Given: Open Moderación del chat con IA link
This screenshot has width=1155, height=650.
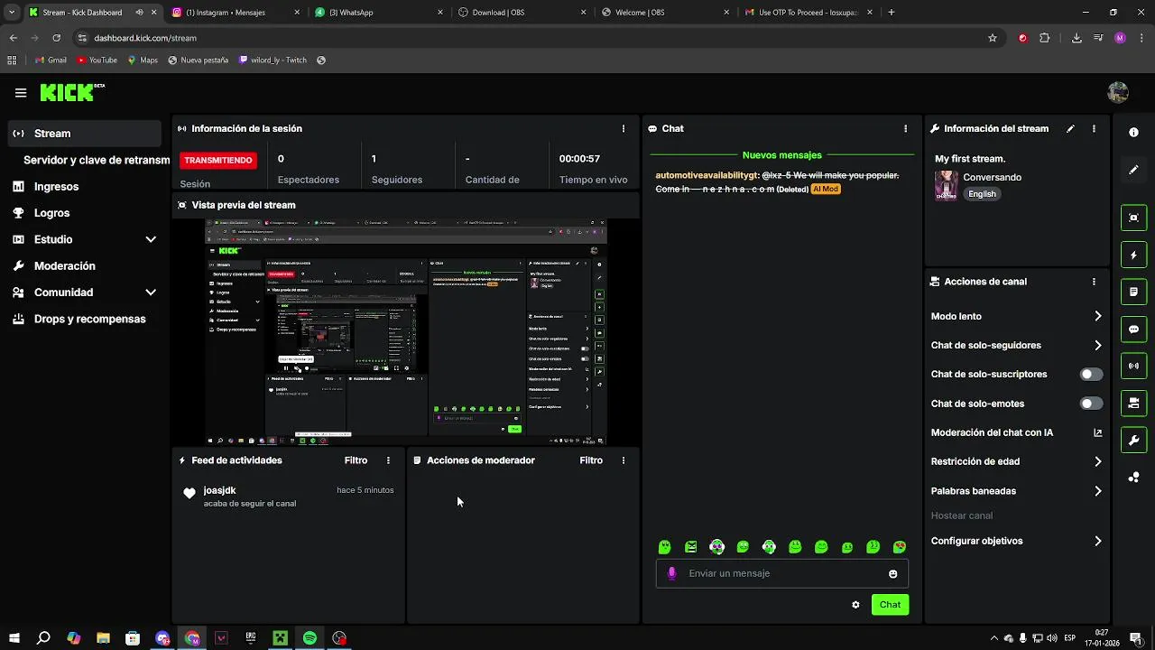Looking at the screenshot, I should pos(1016,432).
